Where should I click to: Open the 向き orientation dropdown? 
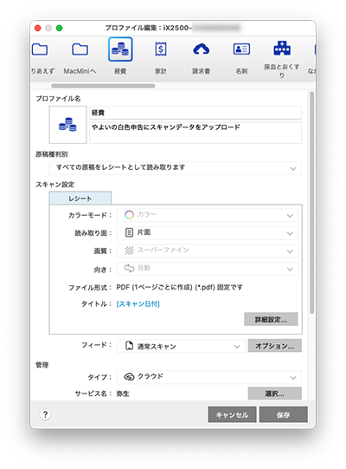[x=208, y=269]
